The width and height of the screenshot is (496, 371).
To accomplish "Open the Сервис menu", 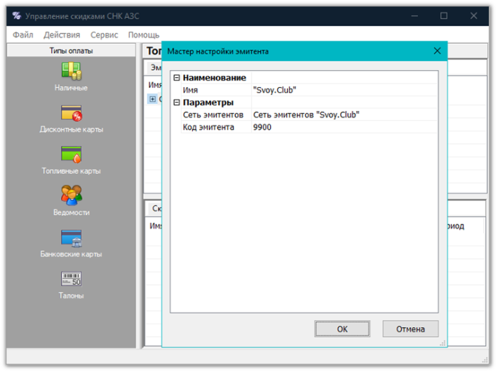I will [104, 35].
